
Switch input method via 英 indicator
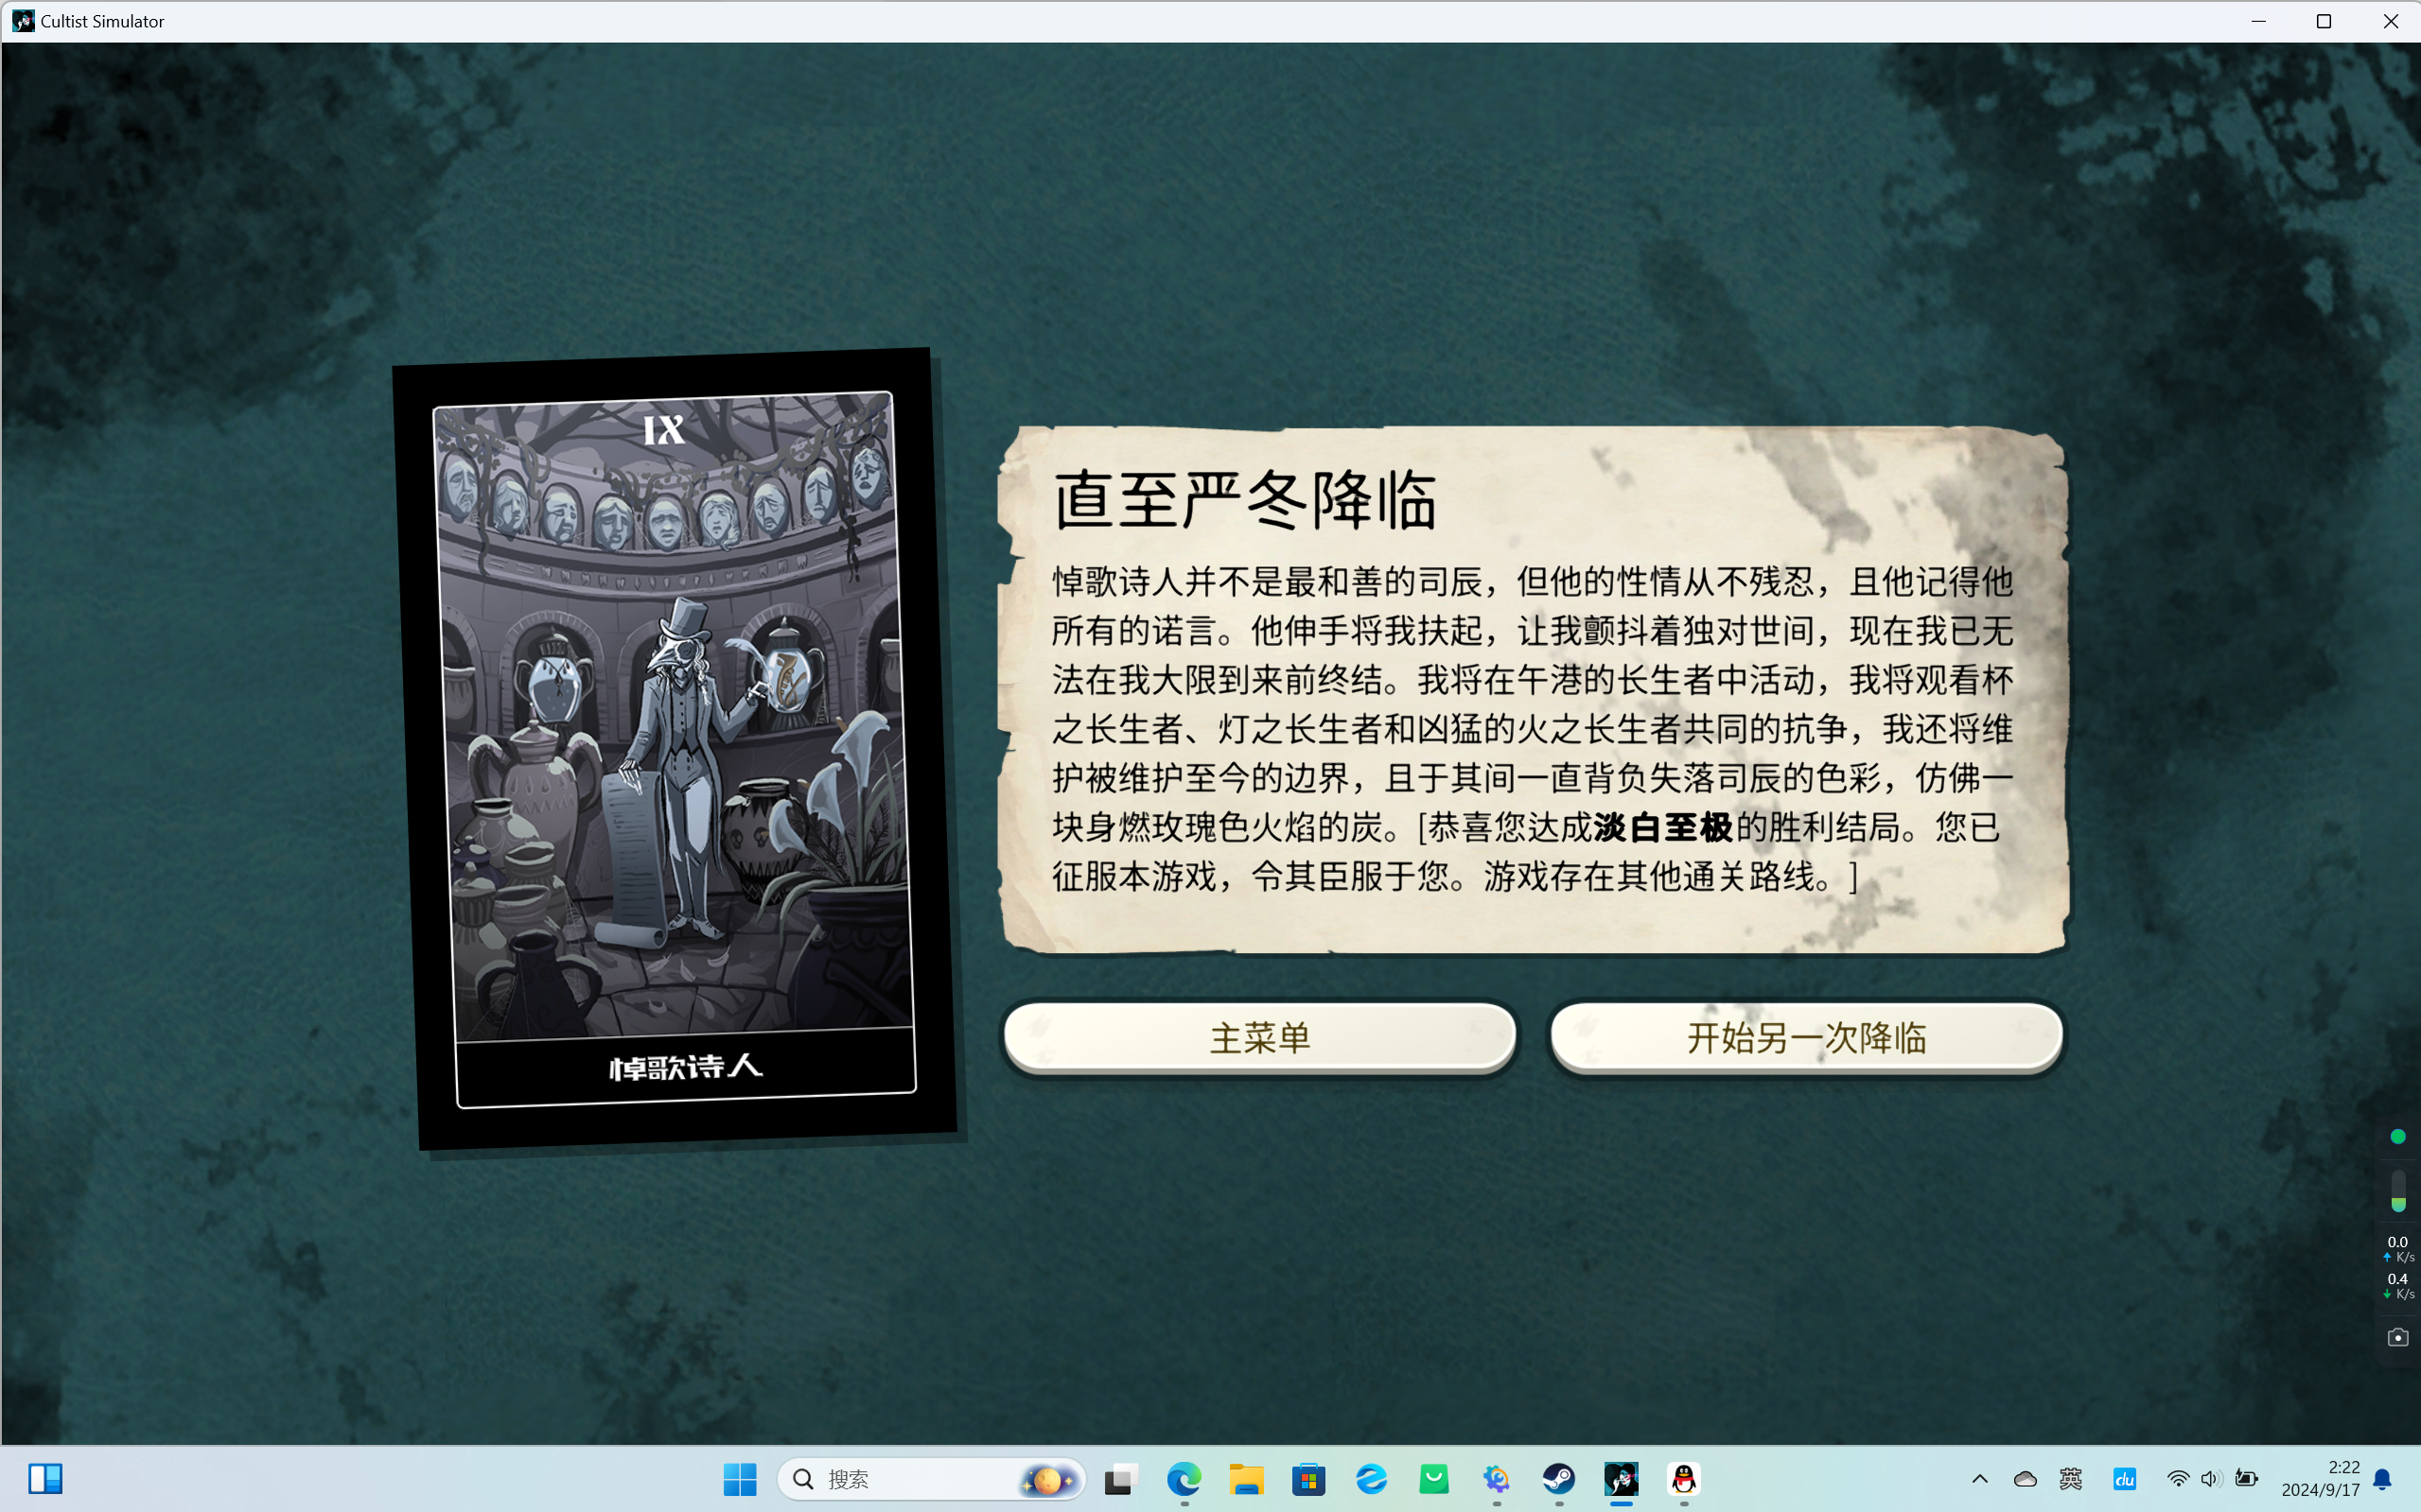point(2071,1478)
